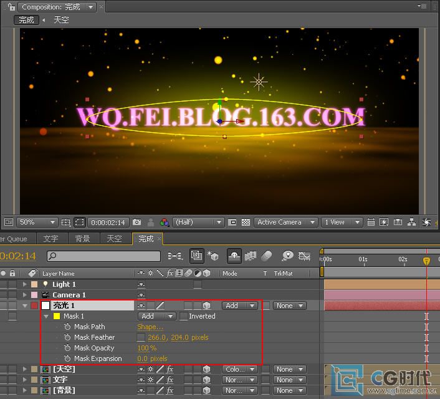The image size is (440, 399).
Task: Toggle the 3D Layer cube for 亮光 1
Action: coord(207,305)
